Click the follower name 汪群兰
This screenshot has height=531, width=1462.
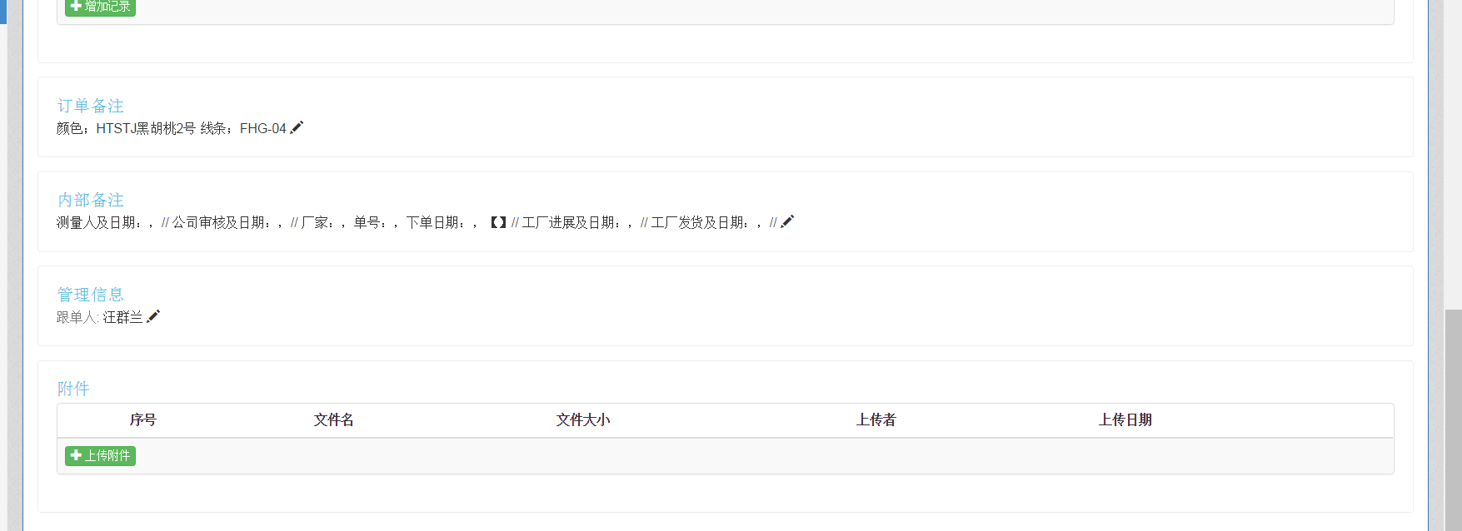122,317
